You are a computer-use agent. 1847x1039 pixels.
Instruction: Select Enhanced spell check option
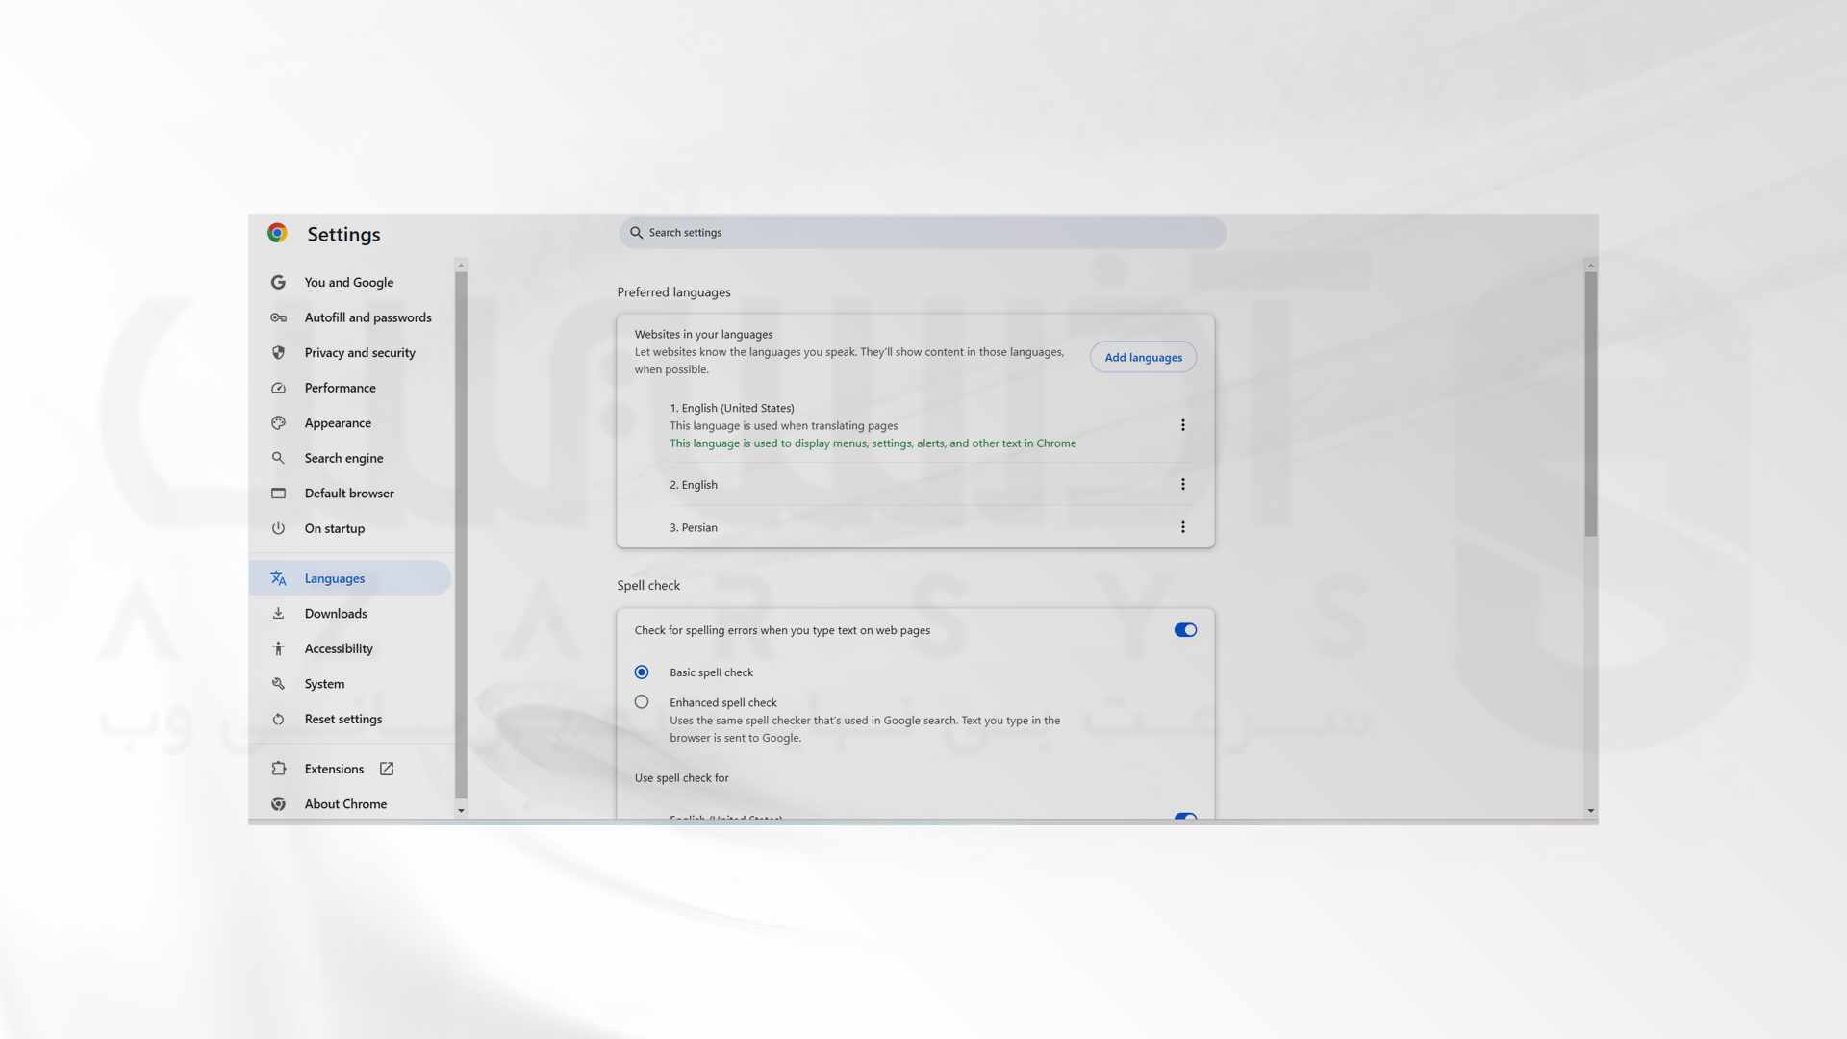tap(642, 702)
